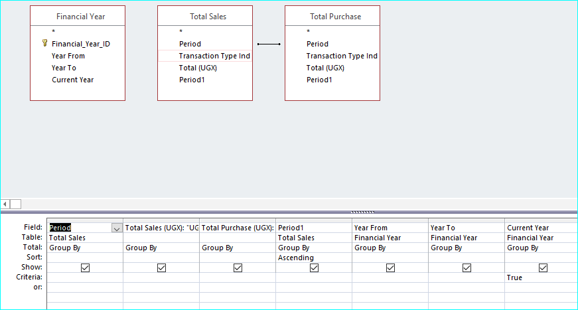This screenshot has height=310, width=578.
Task: Click Total (UGX) field in Total Purchase table
Action: 325,68
